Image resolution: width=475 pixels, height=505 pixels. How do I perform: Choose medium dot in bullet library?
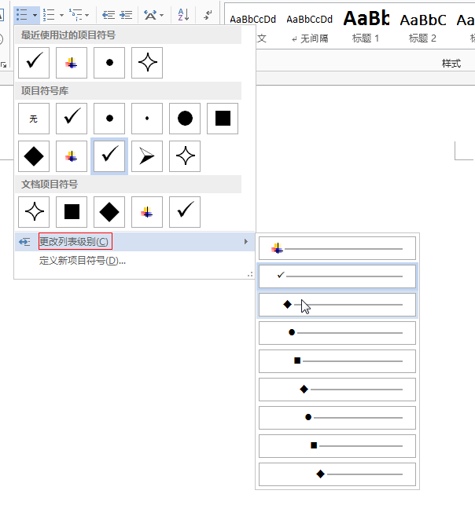coord(109,119)
